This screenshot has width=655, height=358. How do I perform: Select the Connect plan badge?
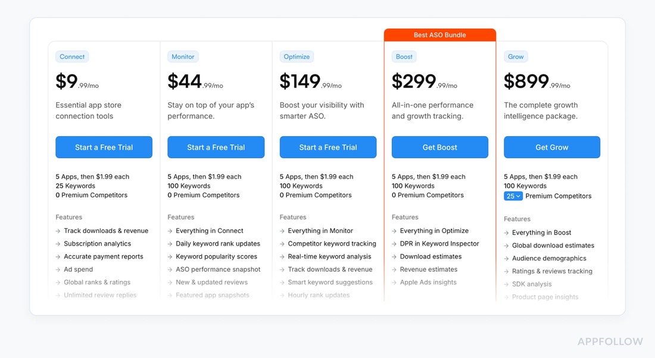click(71, 56)
